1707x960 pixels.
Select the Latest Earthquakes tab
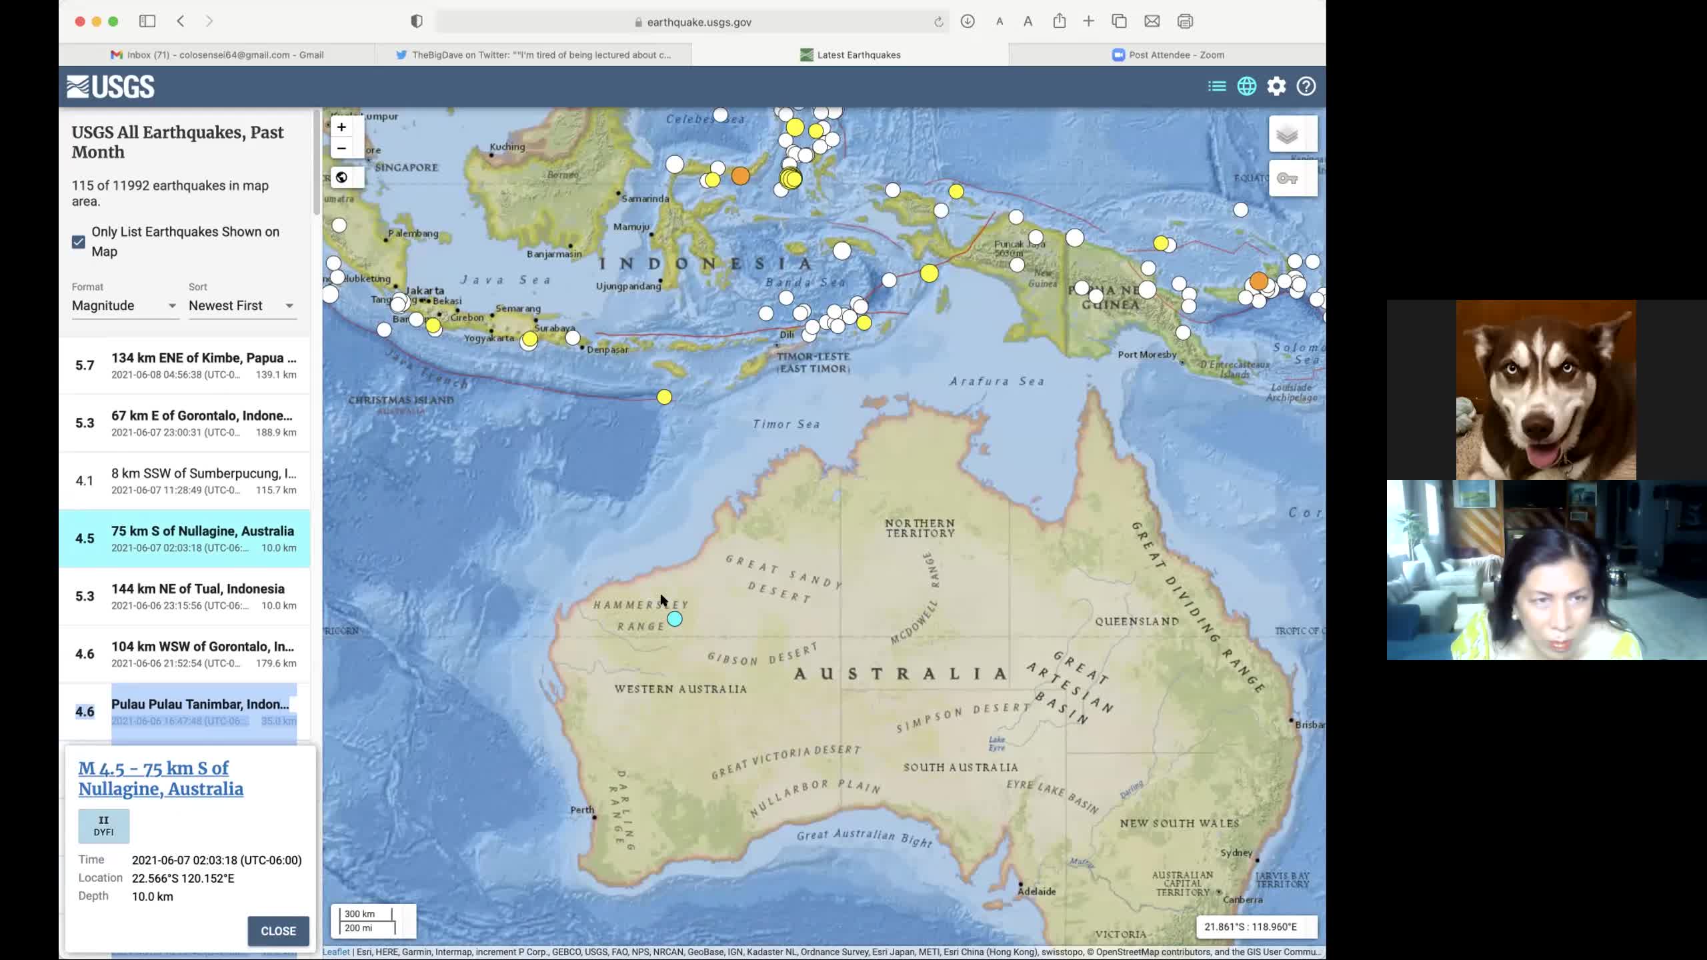(x=850, y=55)
